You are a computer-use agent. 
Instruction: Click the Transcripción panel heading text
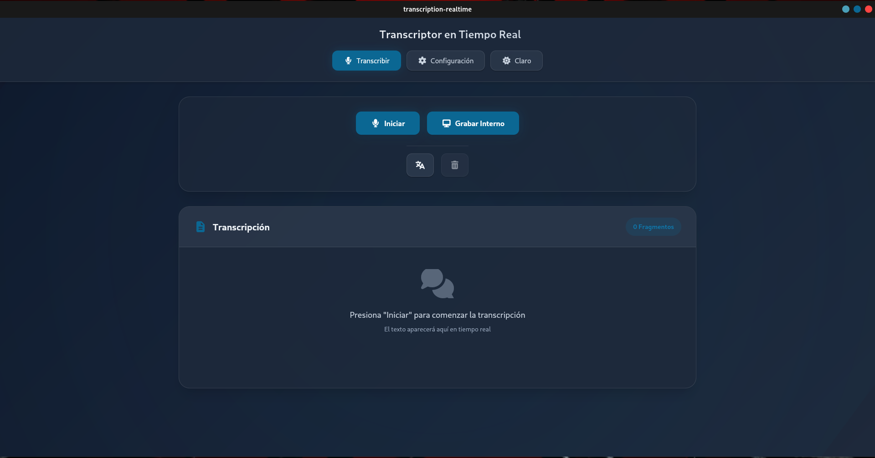tap(241, 227)
